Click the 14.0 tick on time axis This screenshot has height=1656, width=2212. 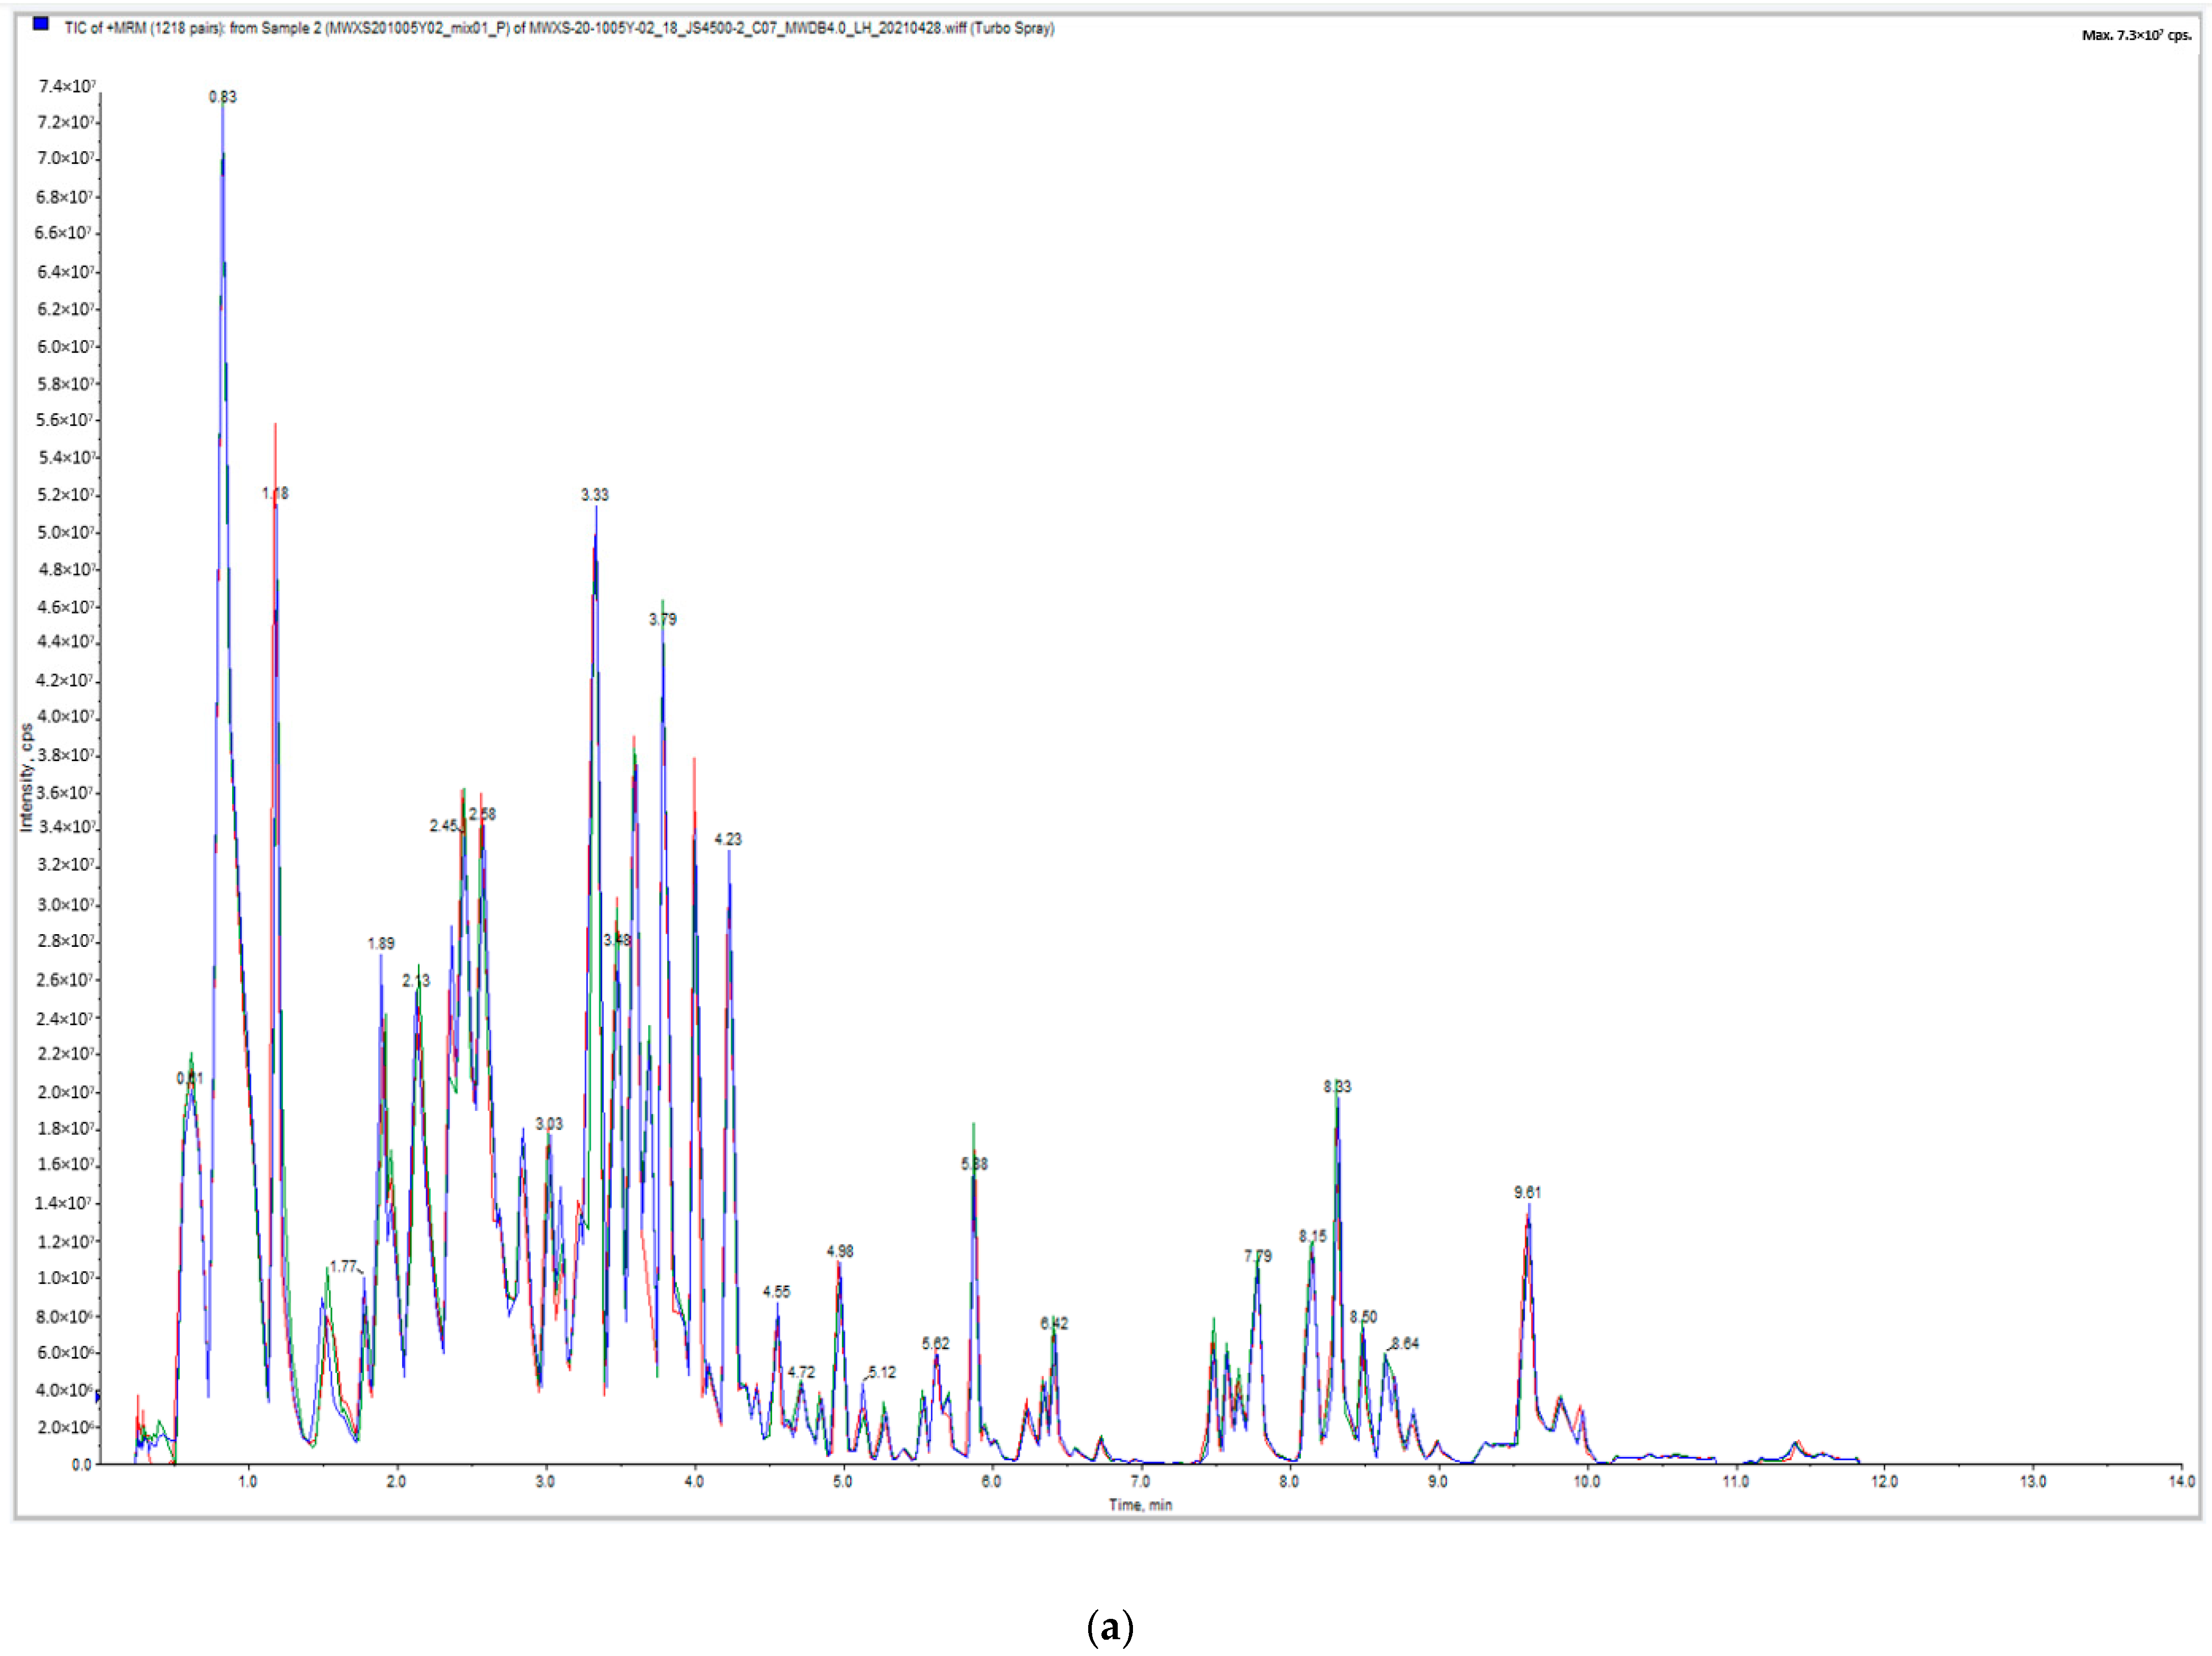coord(2181,1481)
